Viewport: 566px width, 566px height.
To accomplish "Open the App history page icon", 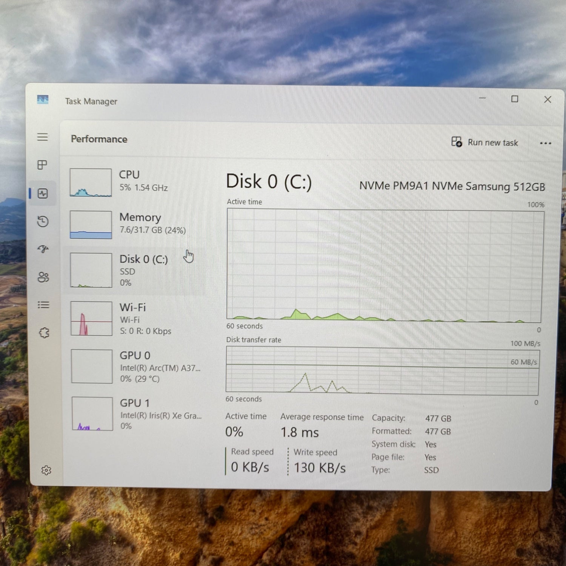I will [x=43, y=221].
